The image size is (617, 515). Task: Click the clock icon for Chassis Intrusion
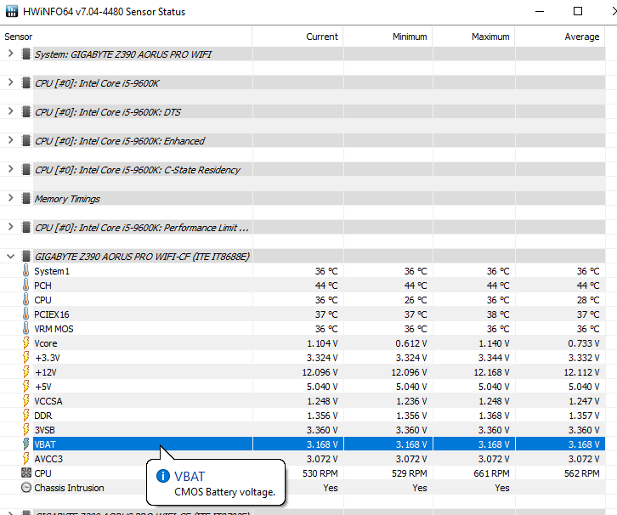[26, 488]
